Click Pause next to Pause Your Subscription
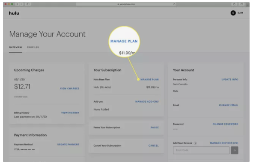 click(x=155, y=127)
